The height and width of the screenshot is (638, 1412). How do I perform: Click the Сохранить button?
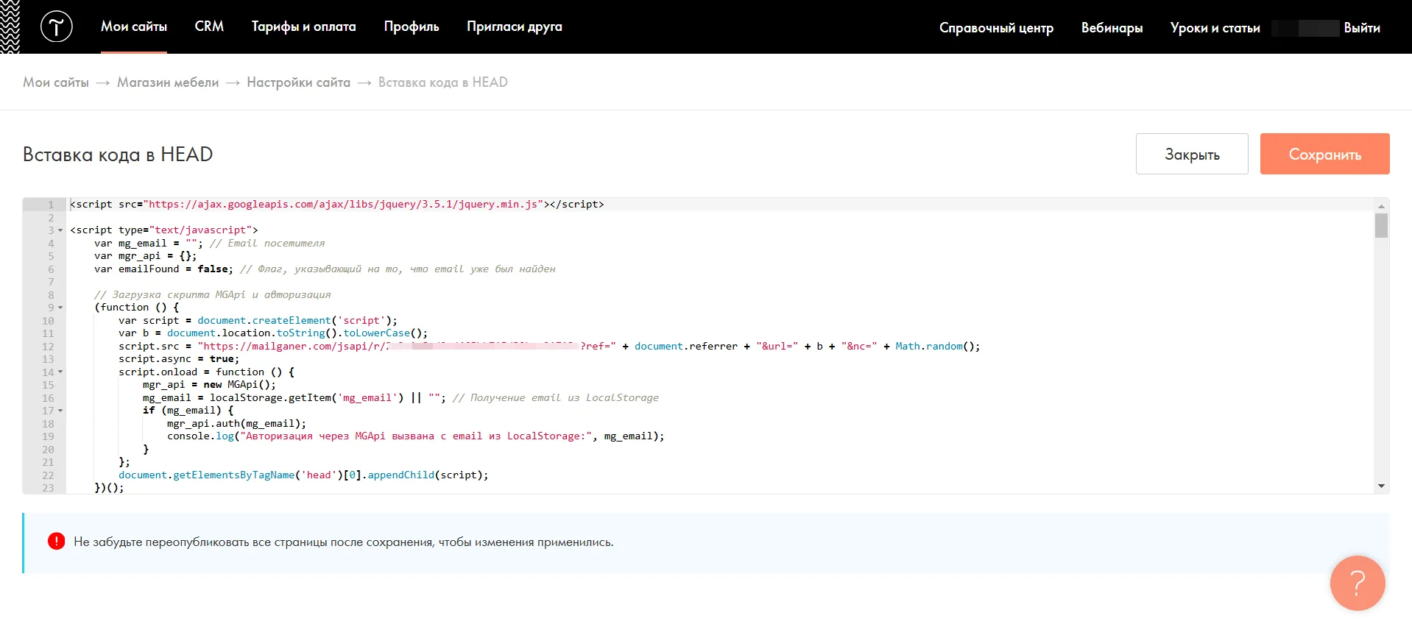coord(1324,154)
